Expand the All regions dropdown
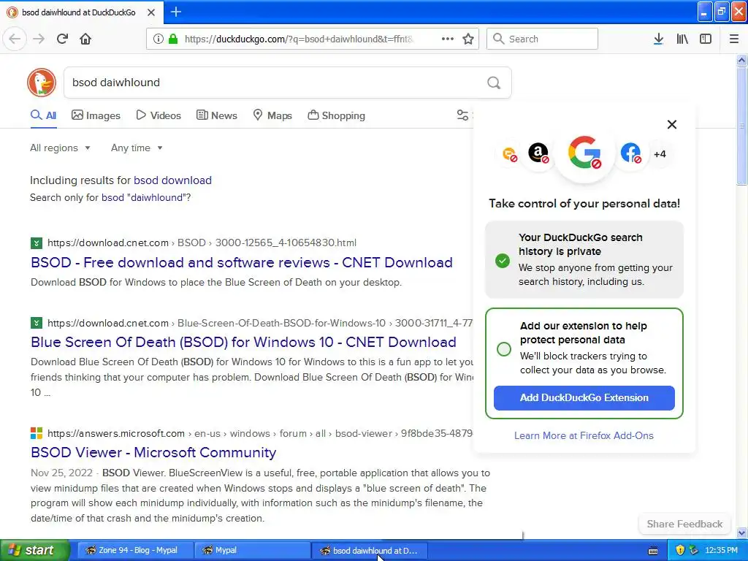Screen dimensions: 748x561 [60, 148]
